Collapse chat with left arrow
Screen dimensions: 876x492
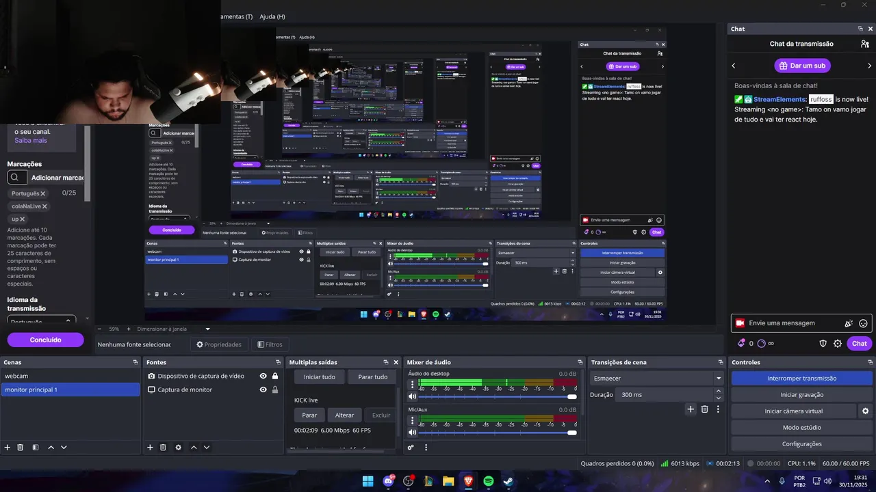734,66
